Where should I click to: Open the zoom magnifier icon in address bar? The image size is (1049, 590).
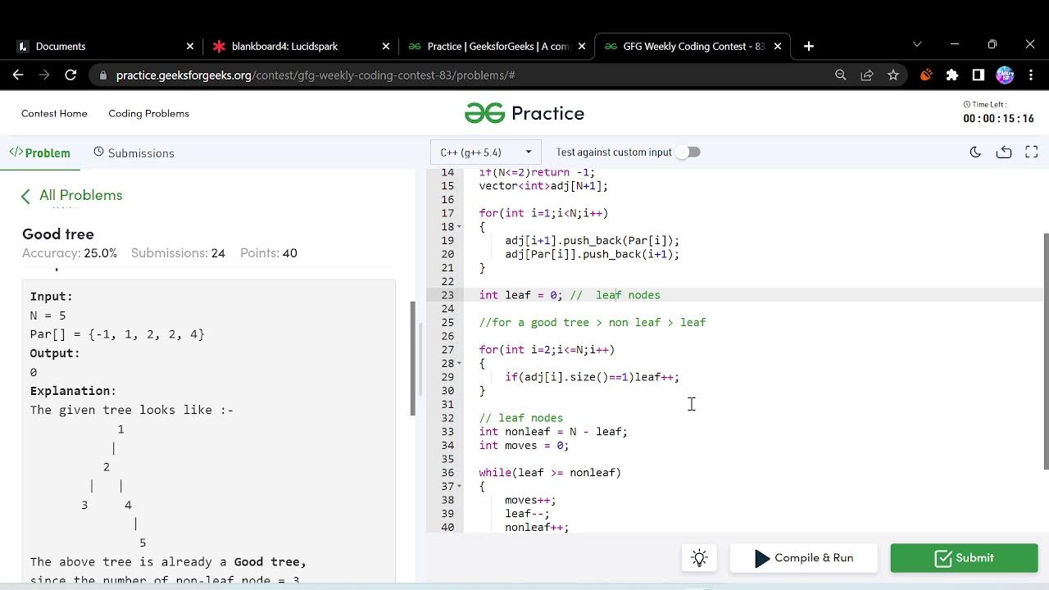coord(840,75)
